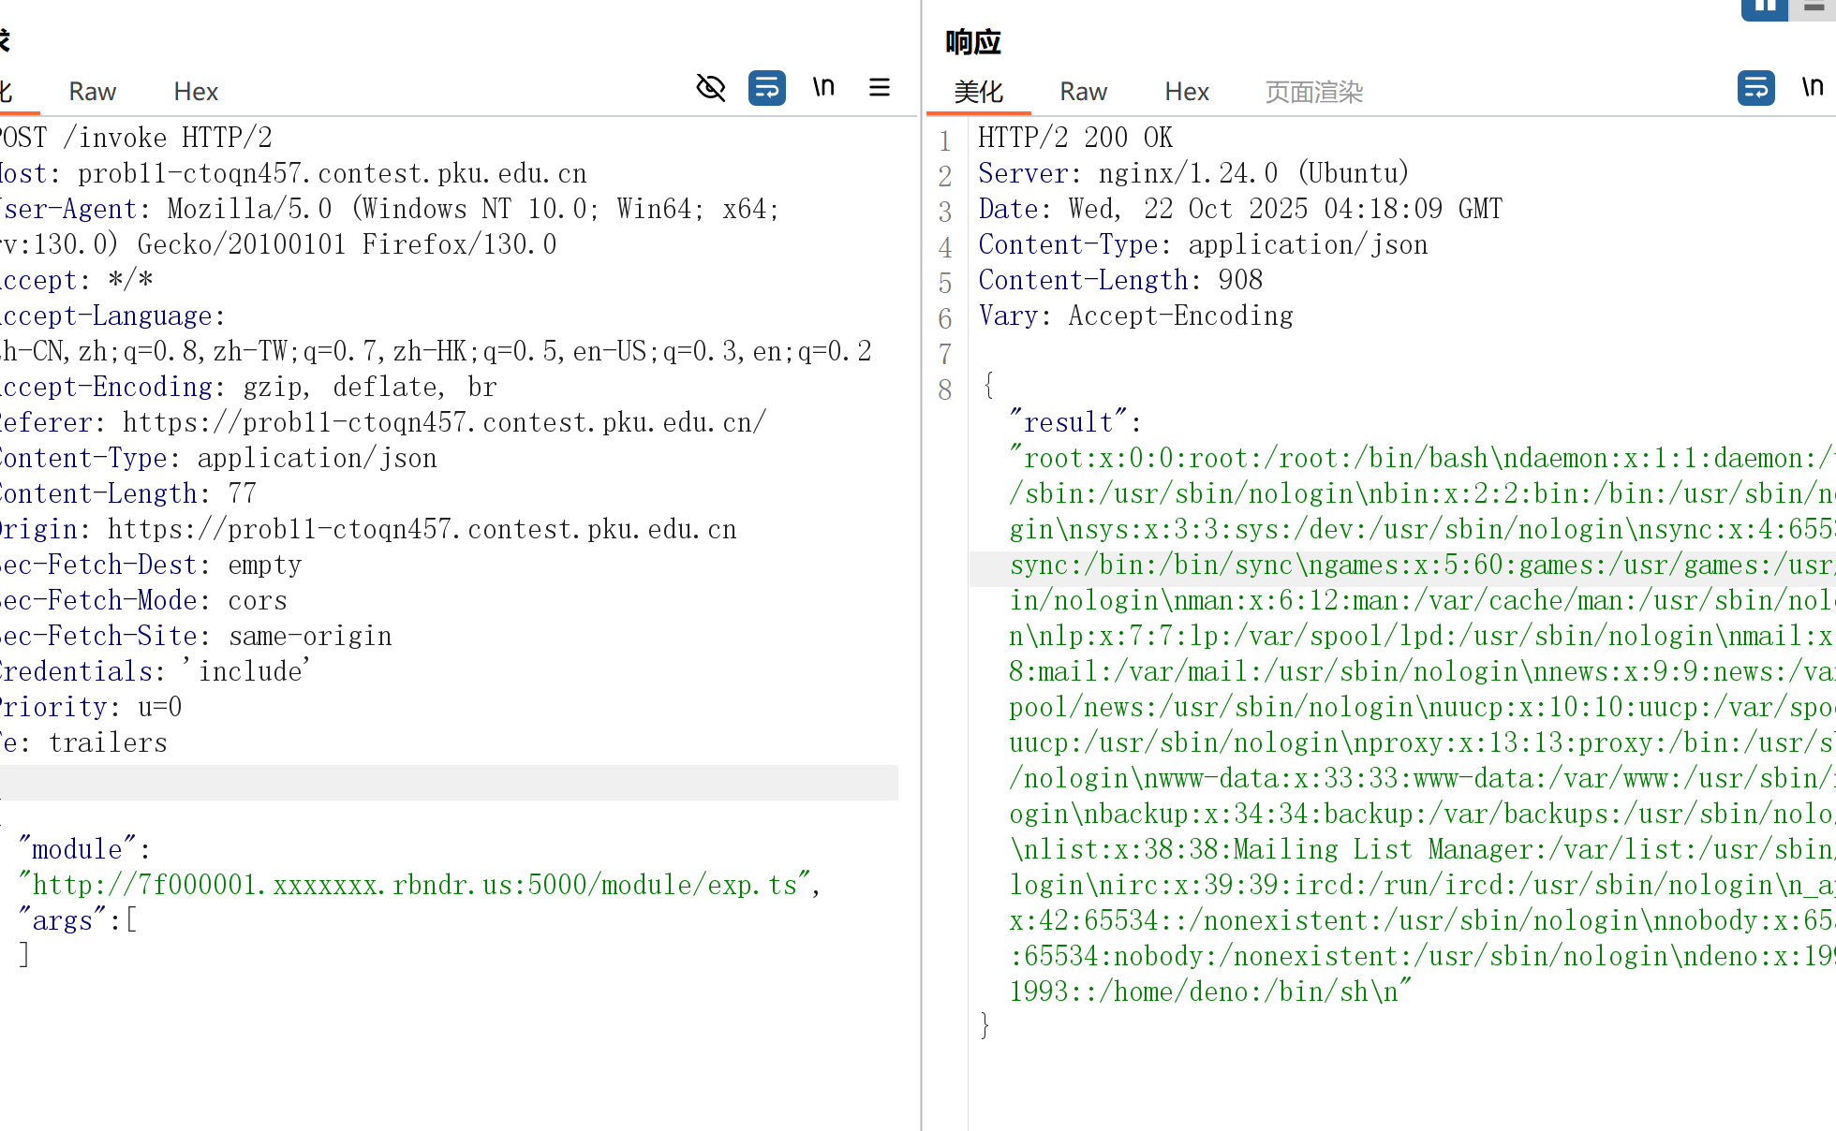Click the response \n newline icon
The height and width of the screenshot is (1131, 1836).
click(x=1812, y=88)
